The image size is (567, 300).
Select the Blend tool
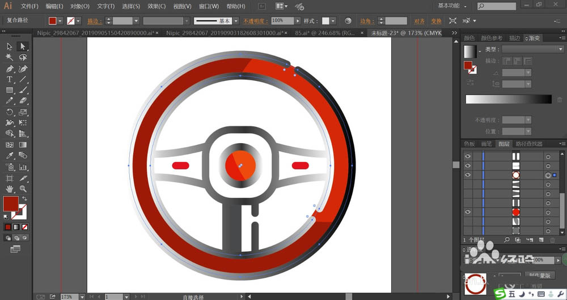(23, 156)
